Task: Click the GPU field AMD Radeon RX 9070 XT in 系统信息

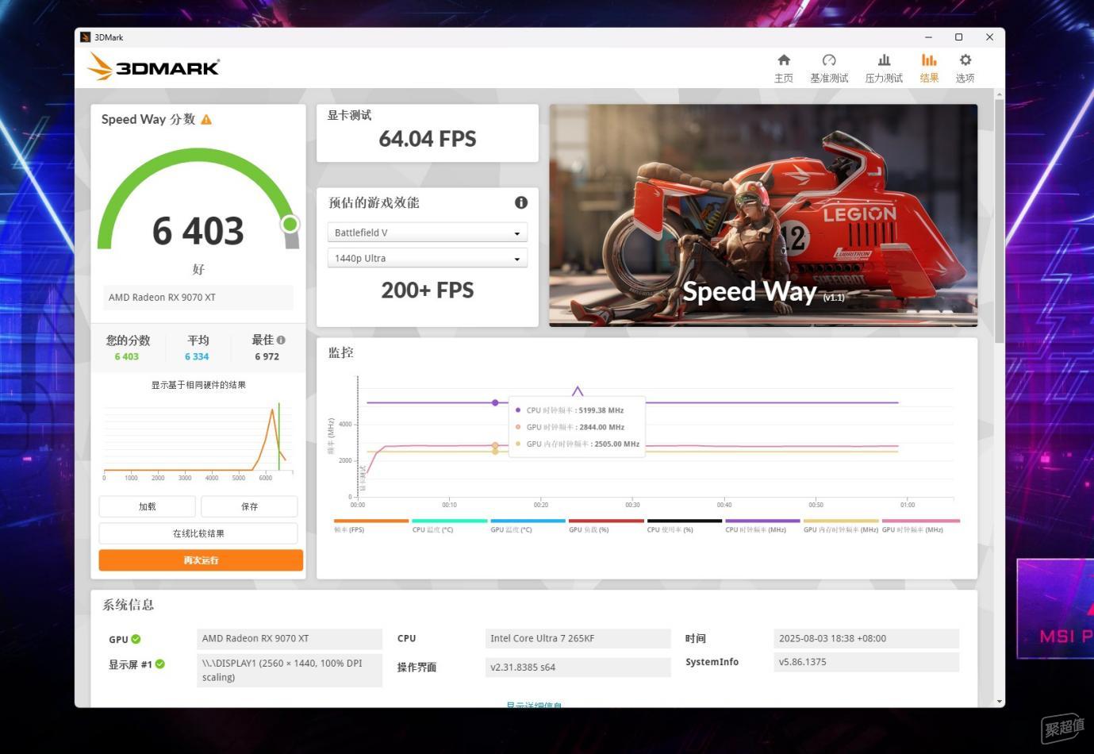Action: coord(290,638)
